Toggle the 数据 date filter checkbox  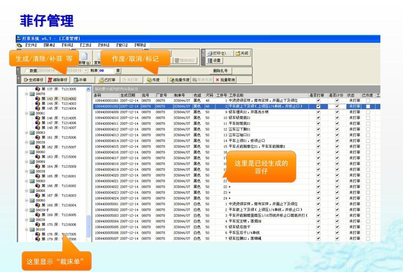click(27, 70)
